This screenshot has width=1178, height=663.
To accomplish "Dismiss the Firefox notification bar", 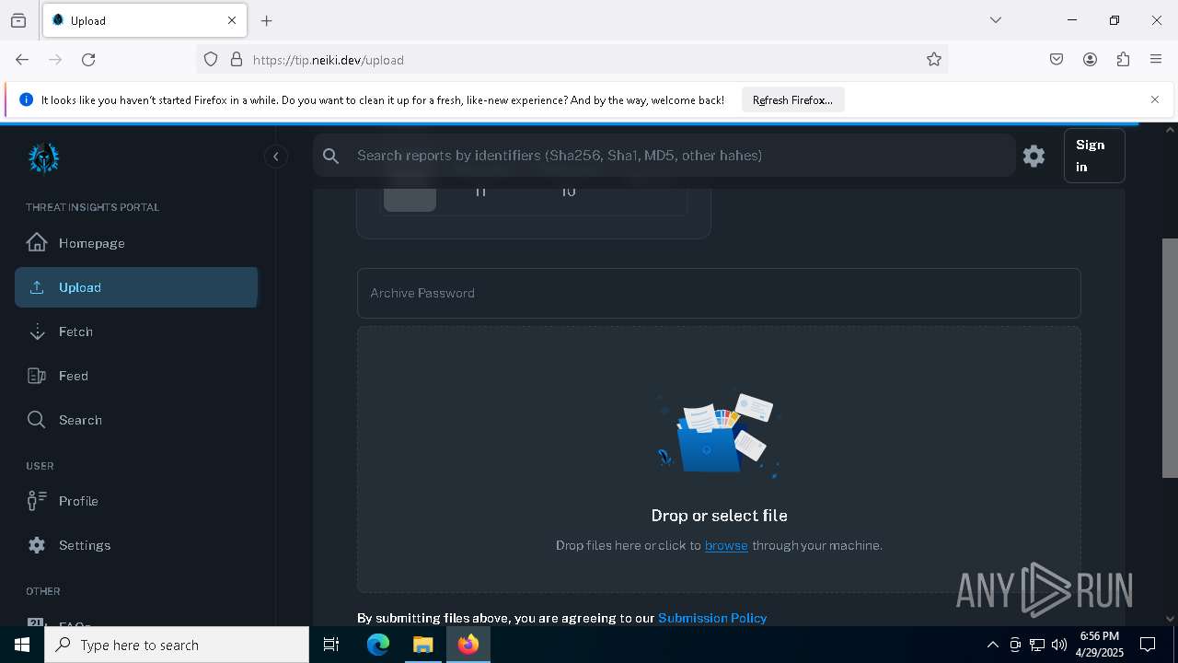I will pyautogui.click(x=1155, y=99).
